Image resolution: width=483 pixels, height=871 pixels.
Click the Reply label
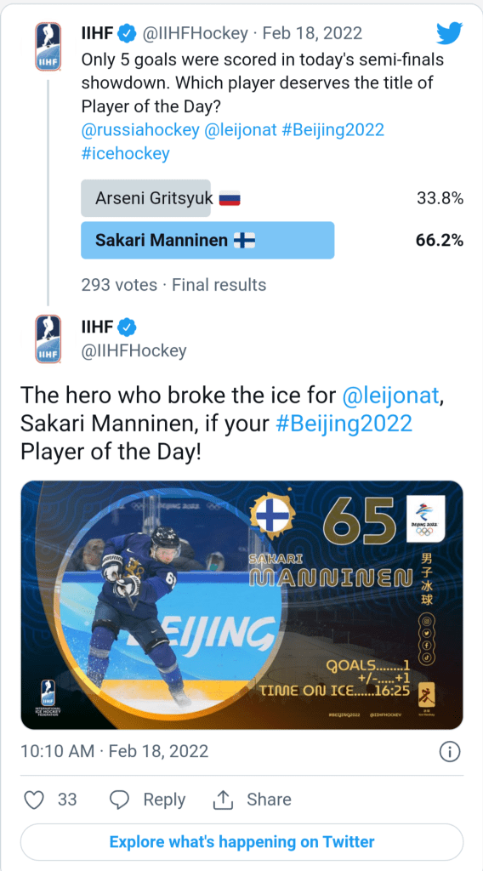click(x=164, y=800)
